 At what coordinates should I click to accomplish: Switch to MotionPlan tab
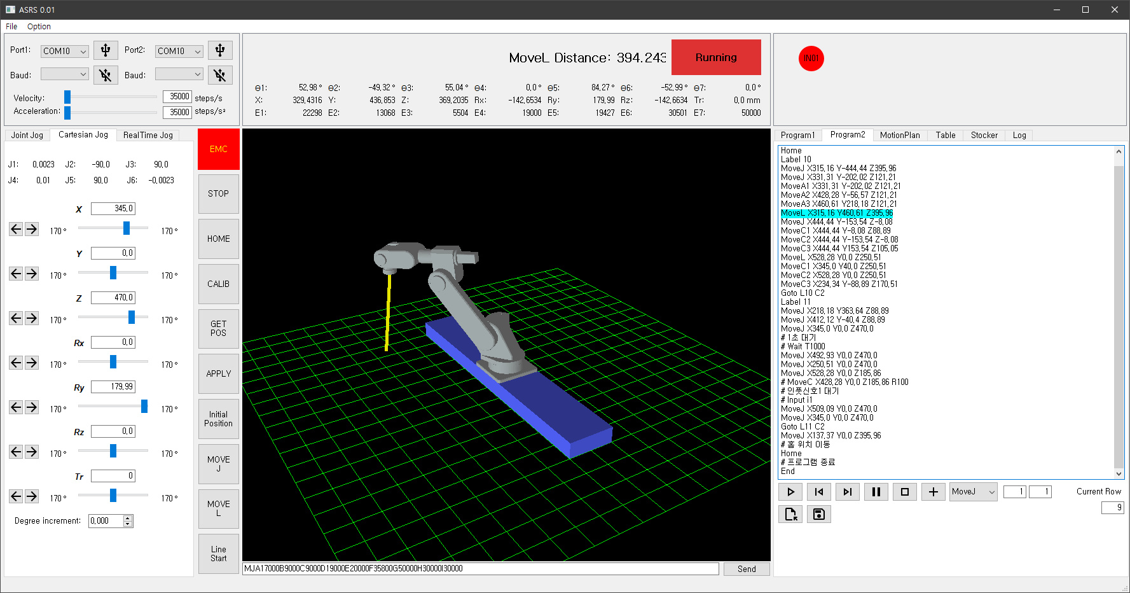900,135
